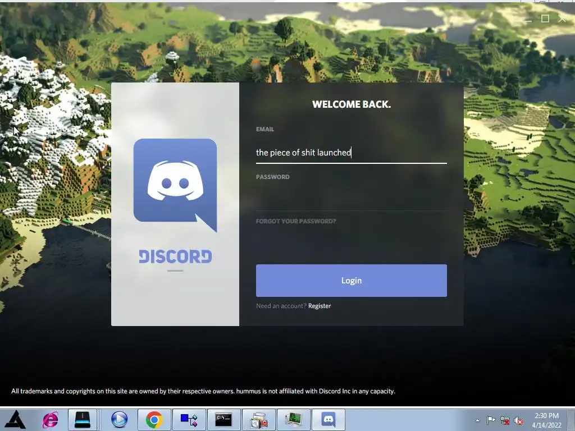
Task: Click the DISCORD wordmark text
Action: 175,256
